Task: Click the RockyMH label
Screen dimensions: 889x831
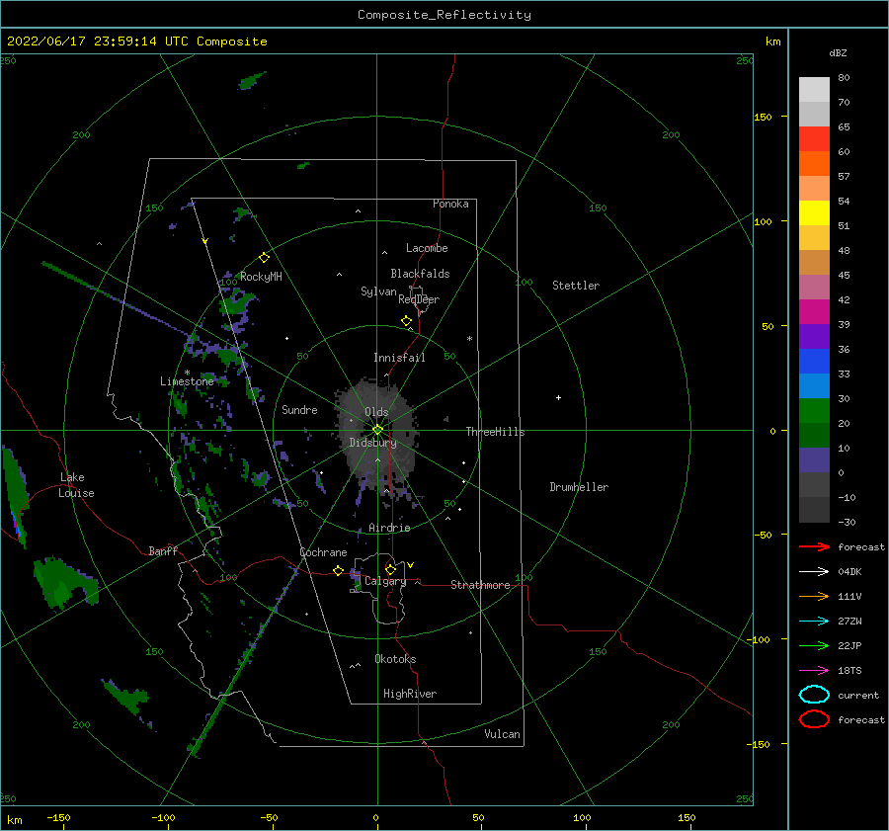Action: click(261, 277)
